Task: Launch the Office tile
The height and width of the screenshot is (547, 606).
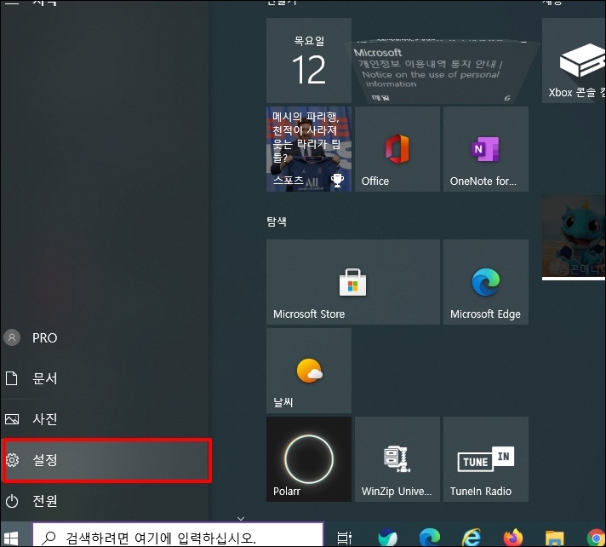Action: point(397,149)
